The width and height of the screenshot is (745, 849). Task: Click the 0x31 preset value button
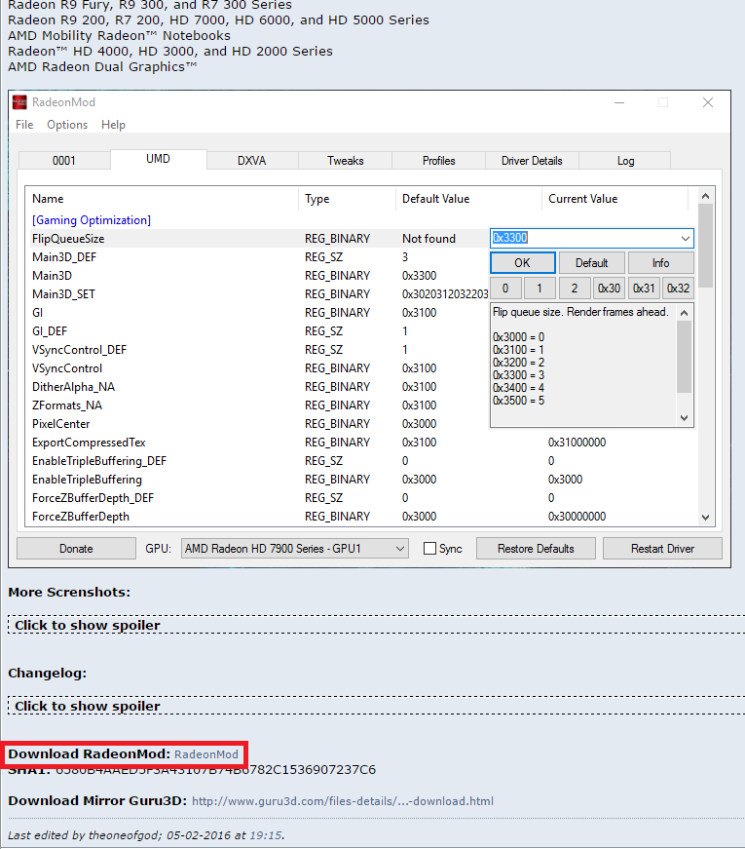(643, 289)
